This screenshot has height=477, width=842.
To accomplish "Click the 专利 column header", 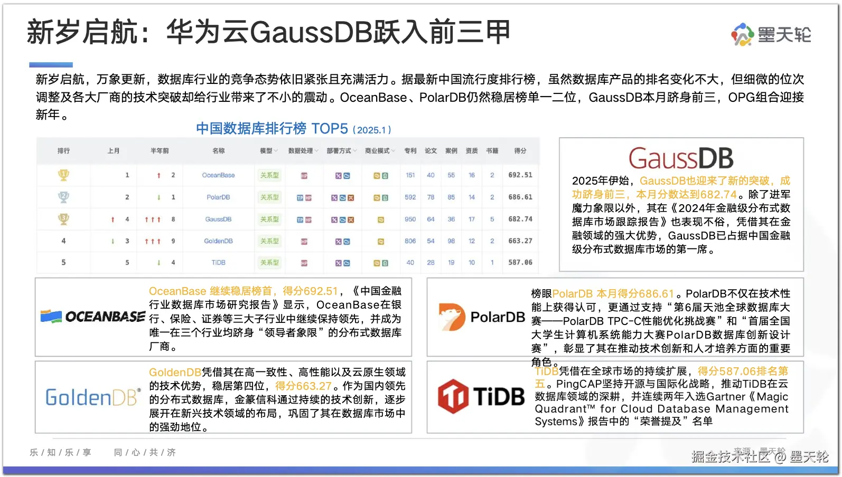I will point(410,151).
